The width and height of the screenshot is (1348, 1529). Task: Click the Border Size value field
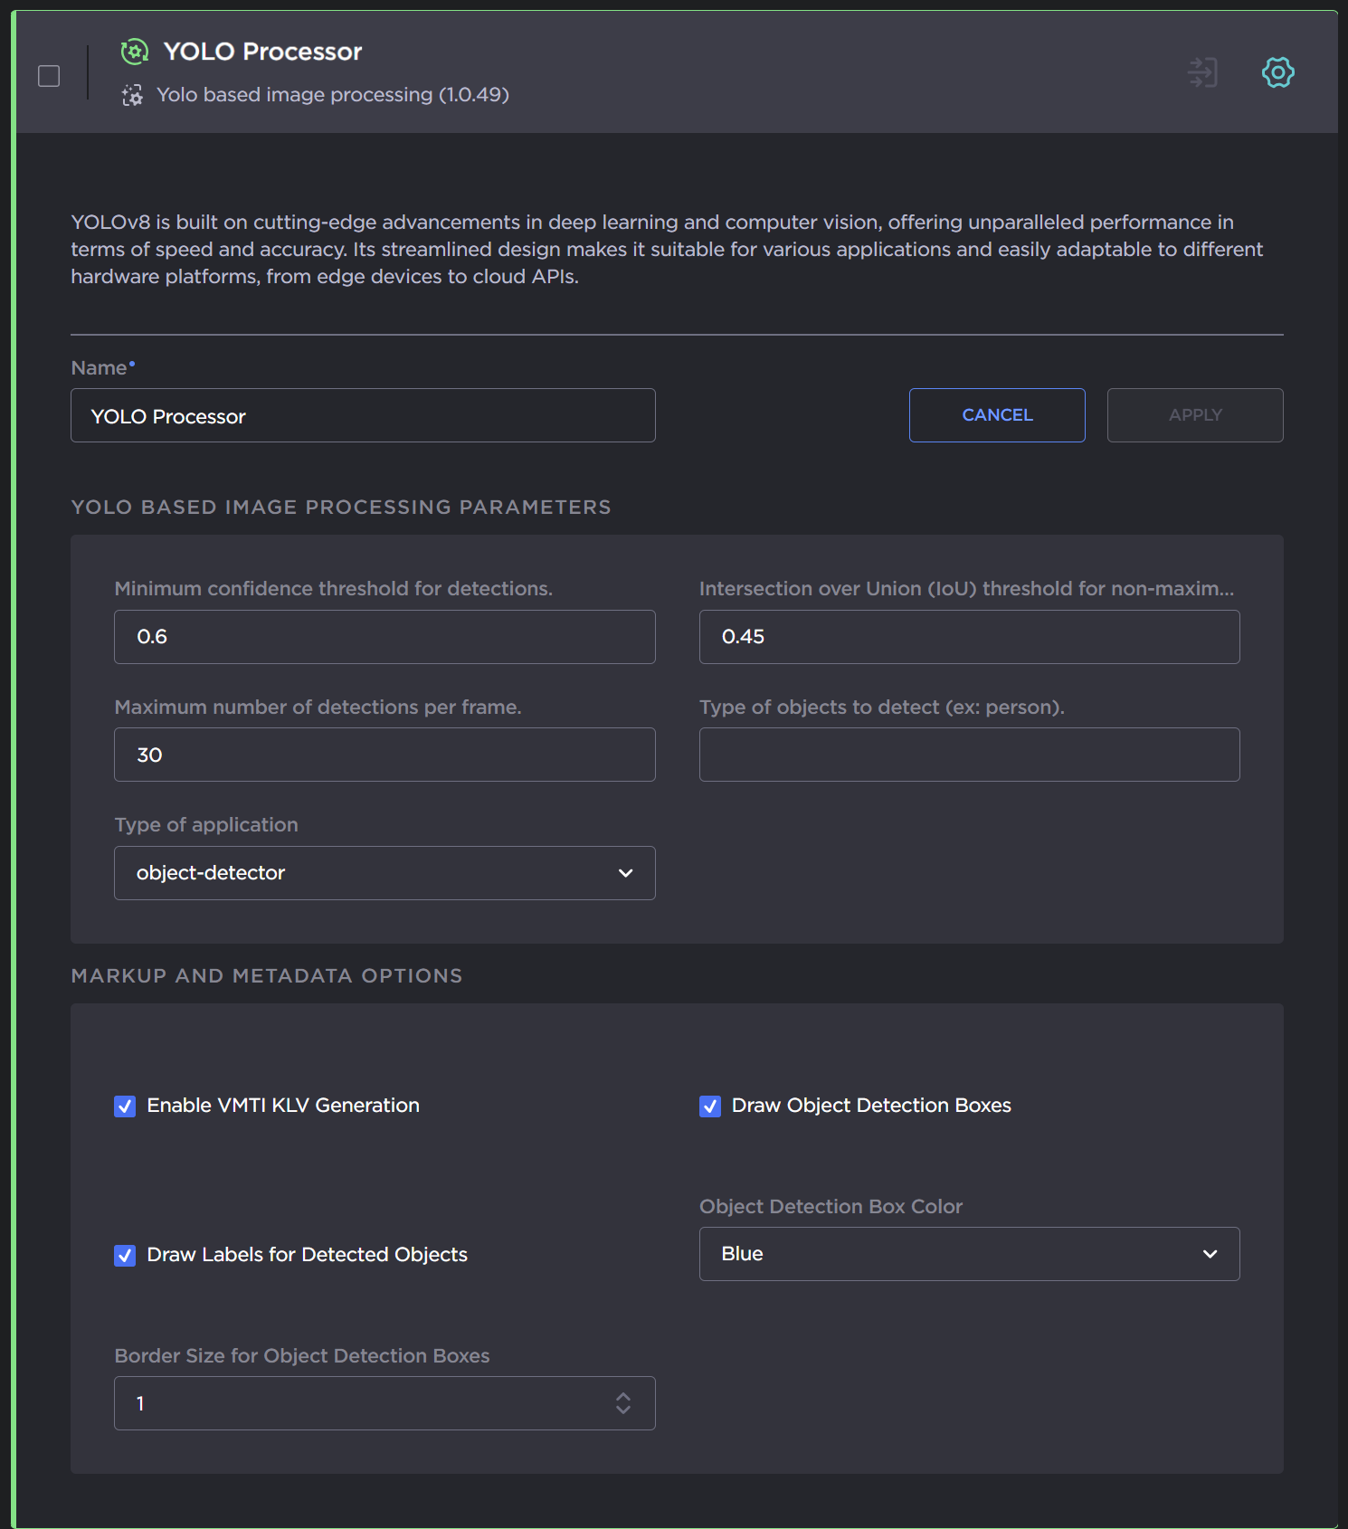tap(362, 1403)
